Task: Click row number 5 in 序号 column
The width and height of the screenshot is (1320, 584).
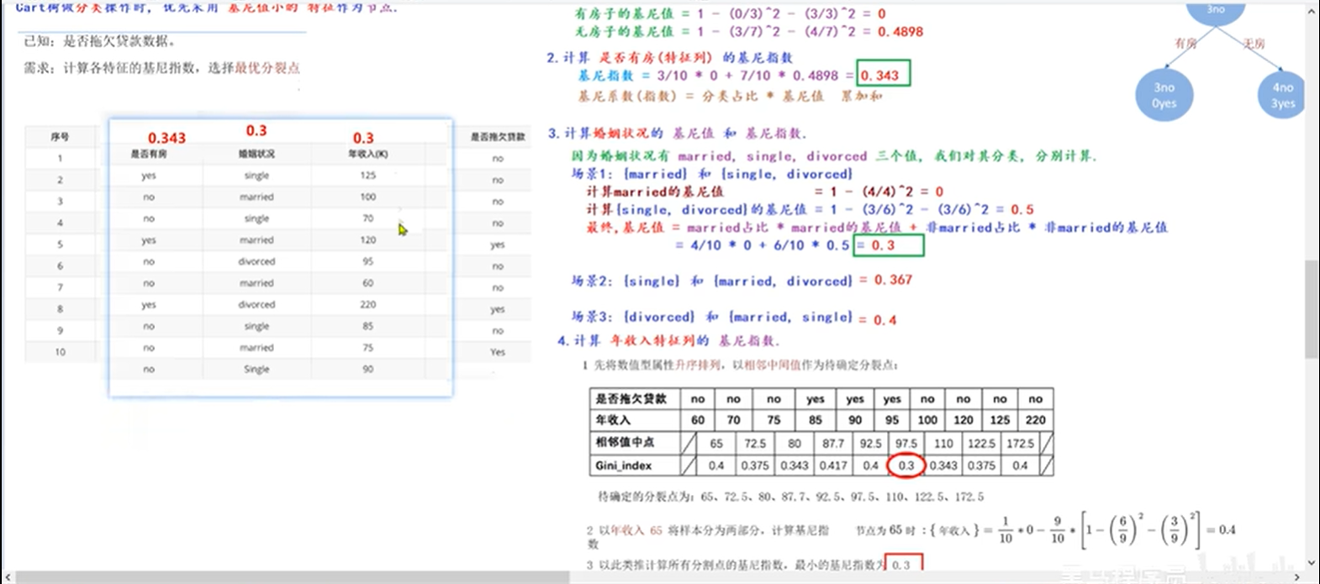Action: (60, 244)
